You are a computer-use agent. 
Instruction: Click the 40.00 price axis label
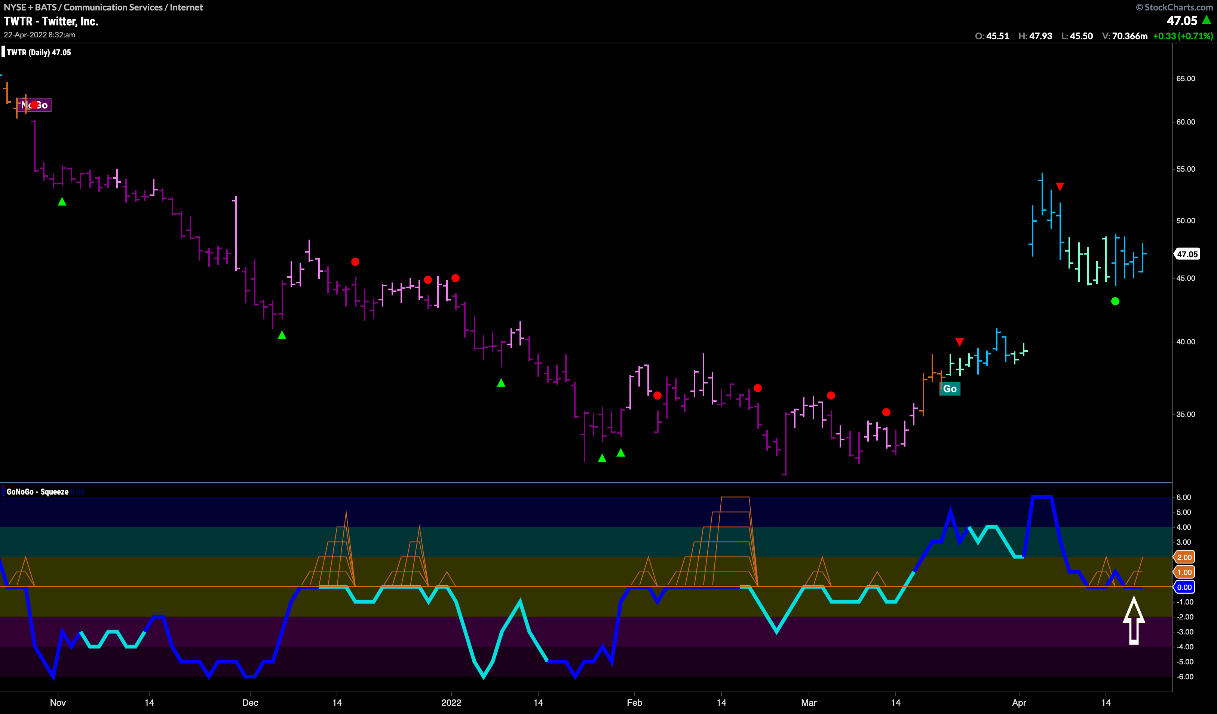click(1186, 342)
